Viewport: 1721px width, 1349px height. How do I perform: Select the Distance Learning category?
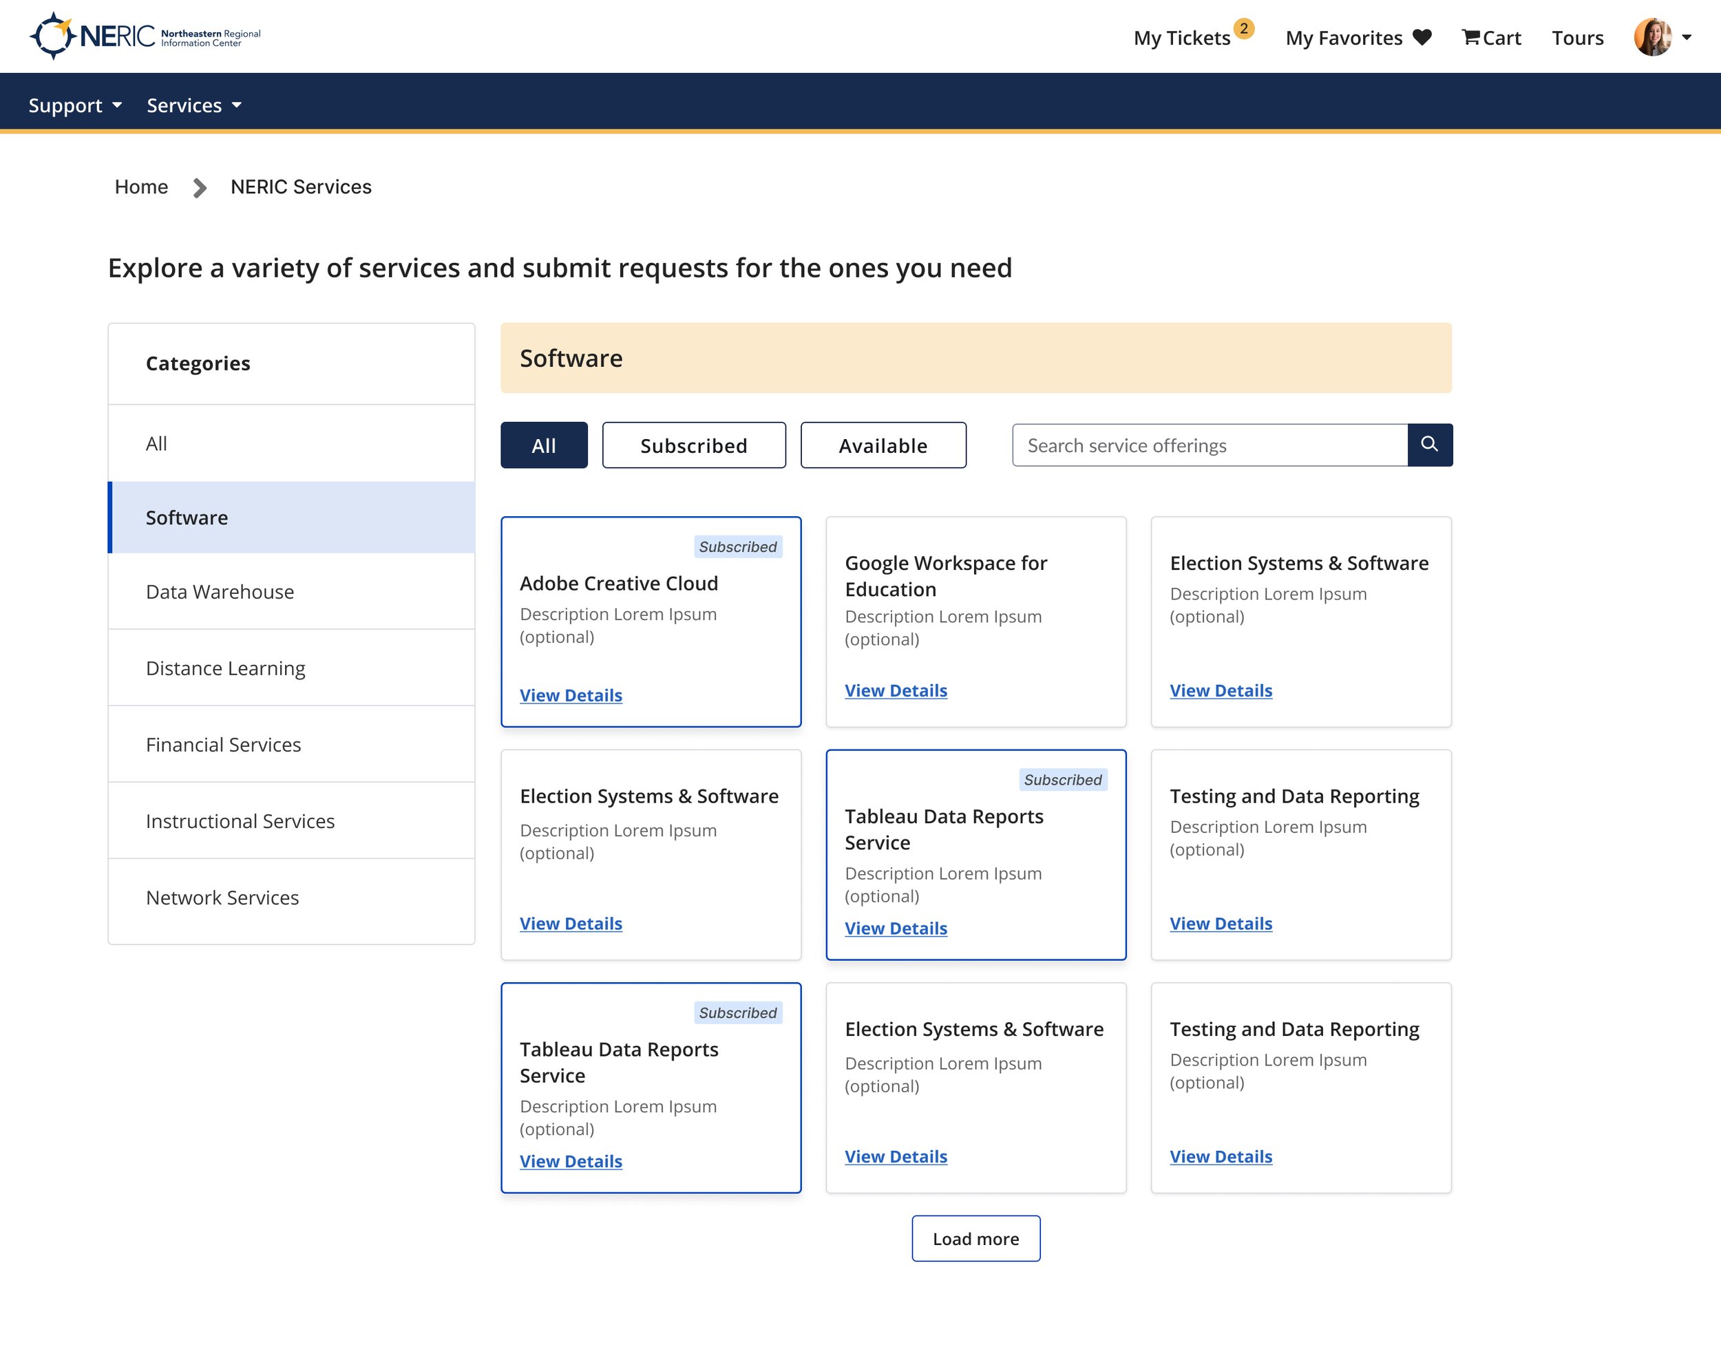tap(291, 668)
